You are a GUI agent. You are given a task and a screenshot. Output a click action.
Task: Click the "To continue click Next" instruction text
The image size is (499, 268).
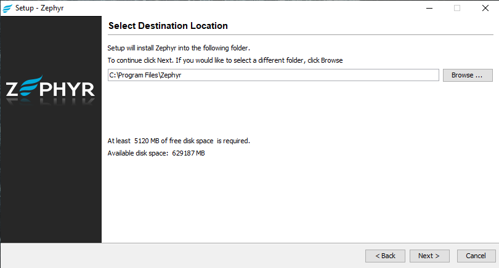point(225,60)
